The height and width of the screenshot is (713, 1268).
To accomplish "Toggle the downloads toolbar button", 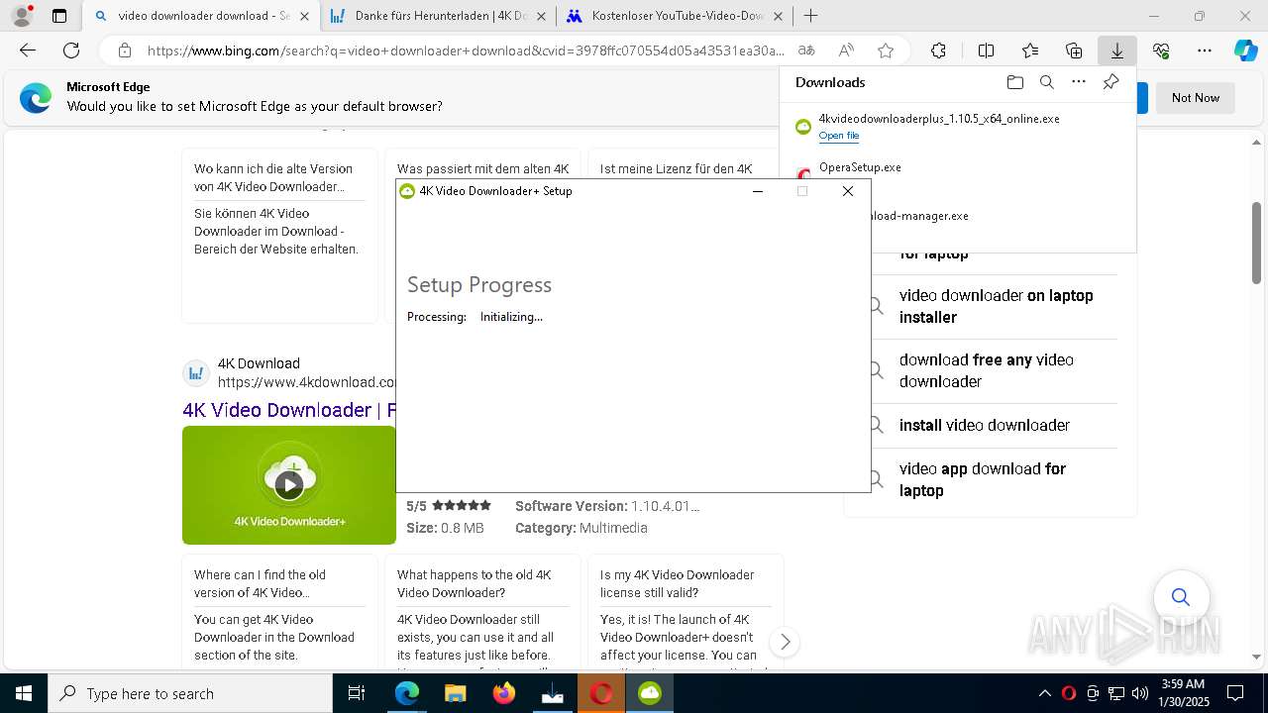I will 1117,51.
